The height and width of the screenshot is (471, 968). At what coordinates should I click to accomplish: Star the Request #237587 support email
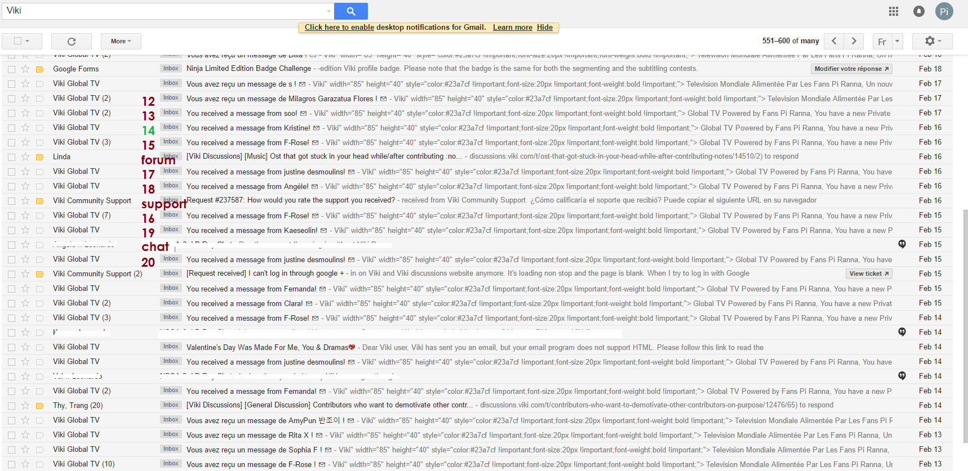coord(25,200)
